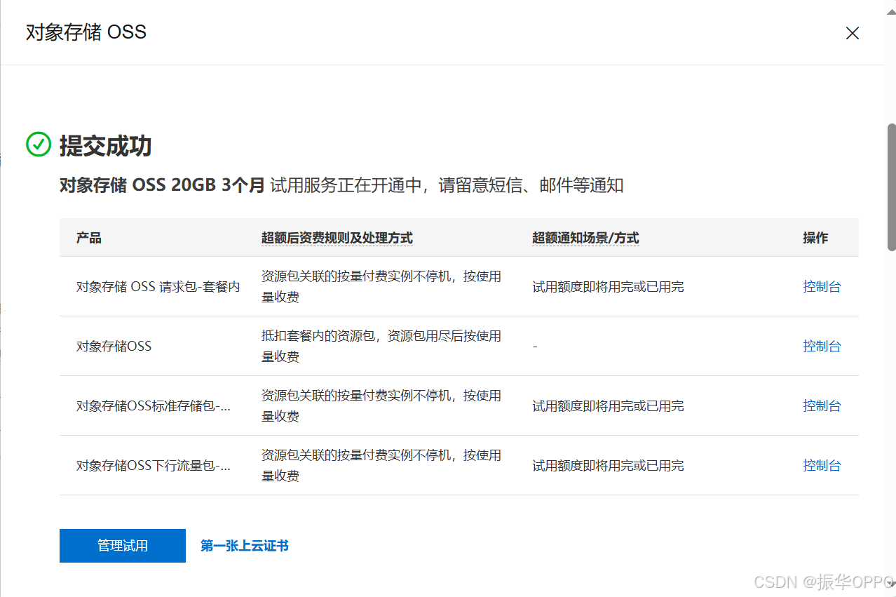Click the vertical scrollbar thumb
Viewport: 896px width, 597px height.
(891, 187)
